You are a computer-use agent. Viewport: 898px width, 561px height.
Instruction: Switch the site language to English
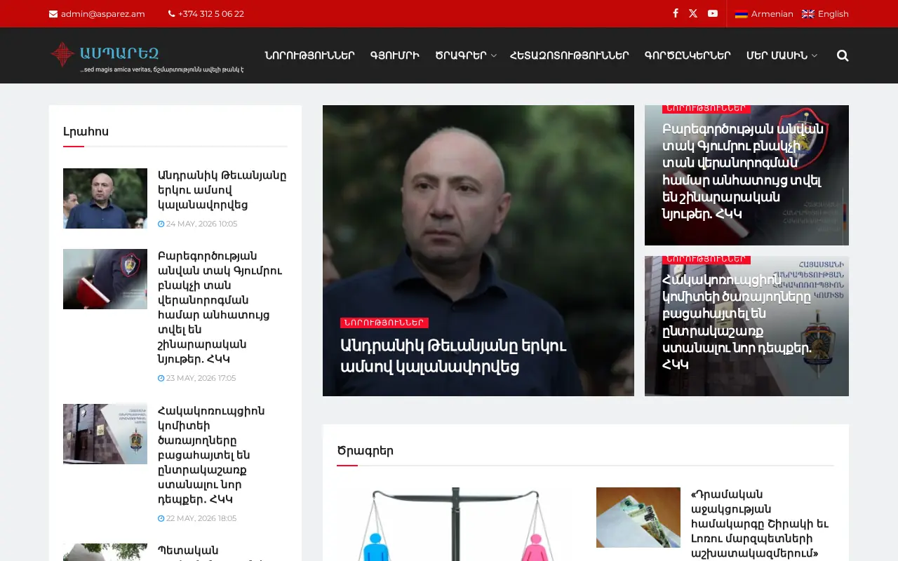click(825, 14)
